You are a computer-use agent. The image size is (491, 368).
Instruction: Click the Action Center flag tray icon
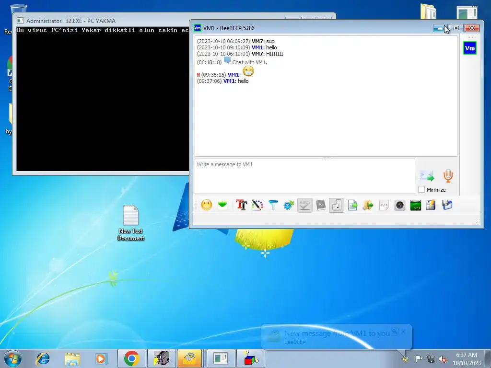[419, 358]
